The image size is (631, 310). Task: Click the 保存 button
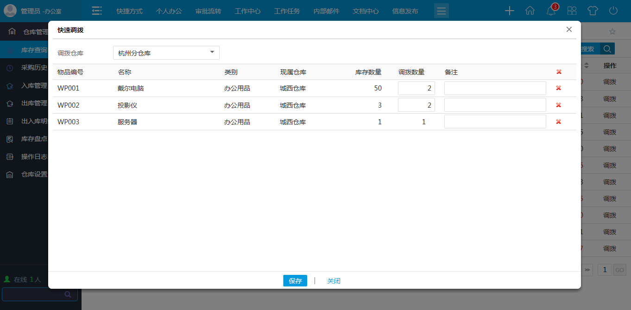click(295, 280)
